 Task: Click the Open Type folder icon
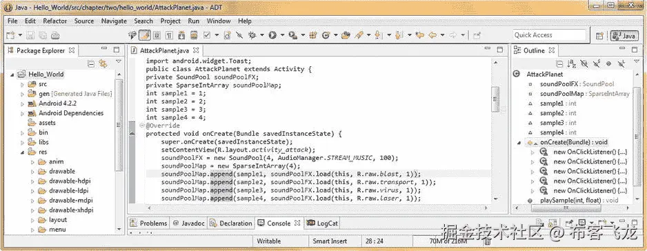coord(345,35)
